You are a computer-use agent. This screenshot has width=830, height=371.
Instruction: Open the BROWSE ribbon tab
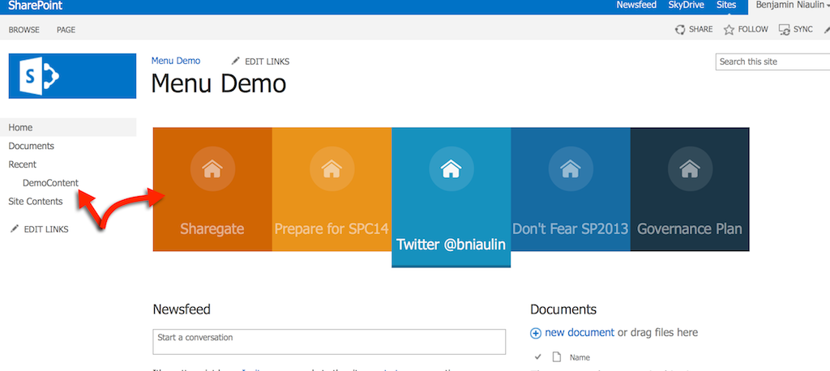coord(24,30)
